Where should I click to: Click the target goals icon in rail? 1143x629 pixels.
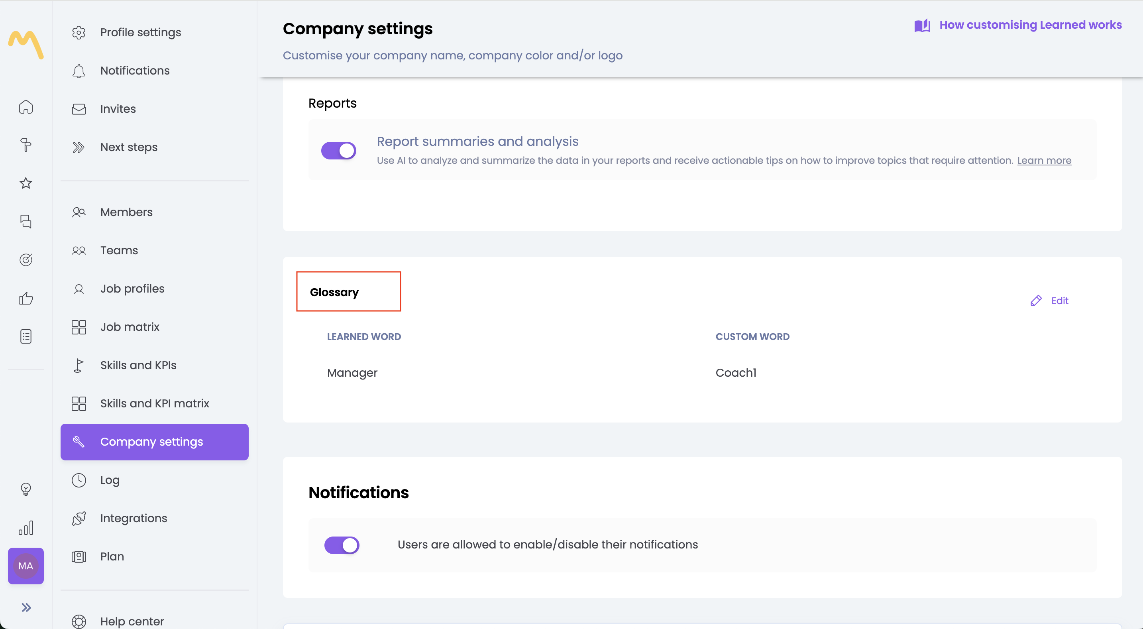tap(26, 259)
